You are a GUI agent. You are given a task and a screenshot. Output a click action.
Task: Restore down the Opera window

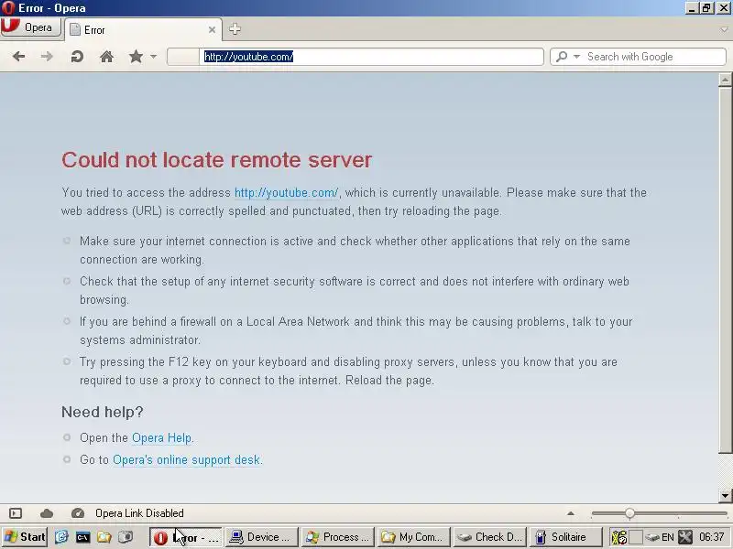click(x=706, y=8)
